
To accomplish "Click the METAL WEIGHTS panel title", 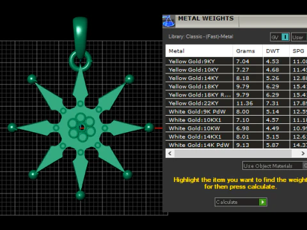I will [206, 19].
